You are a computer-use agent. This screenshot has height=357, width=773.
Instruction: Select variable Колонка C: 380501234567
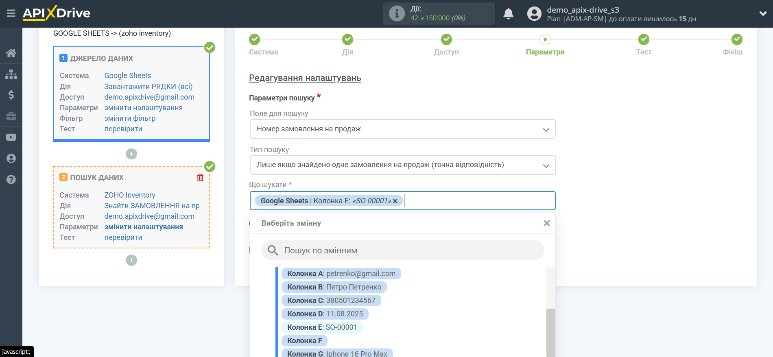[x=331, y=300]
